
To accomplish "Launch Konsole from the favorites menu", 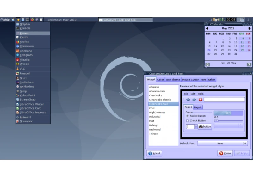I will pos(33,28).
